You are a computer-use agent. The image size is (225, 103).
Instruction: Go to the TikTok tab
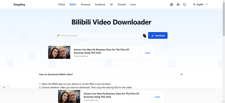[62, 5]
